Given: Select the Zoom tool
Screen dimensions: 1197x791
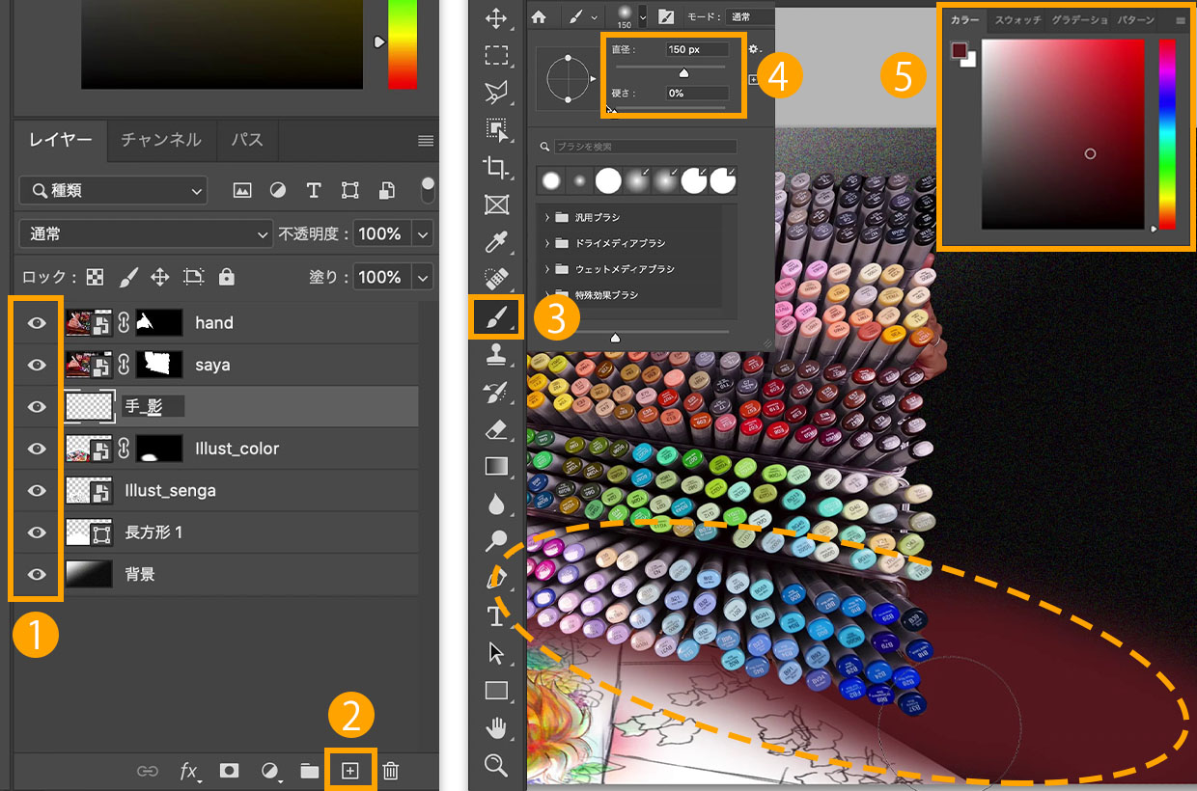Looking at the screenshot, I should pos(496,765).
